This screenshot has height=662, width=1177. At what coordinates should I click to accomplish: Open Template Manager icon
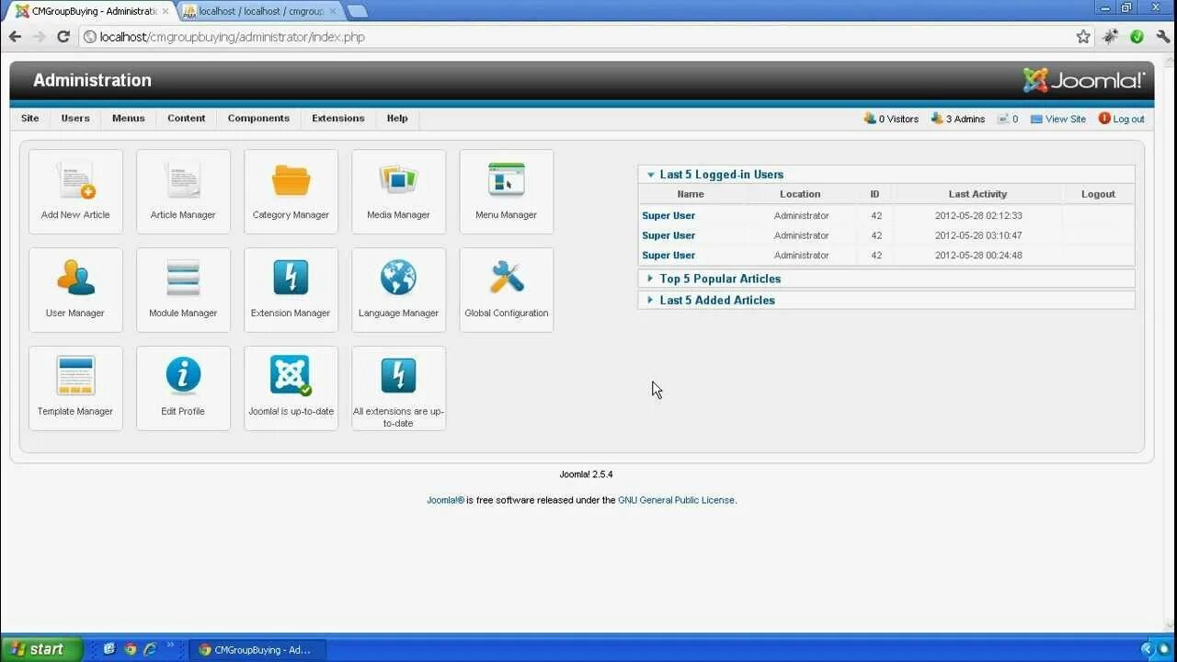[75, 388]
